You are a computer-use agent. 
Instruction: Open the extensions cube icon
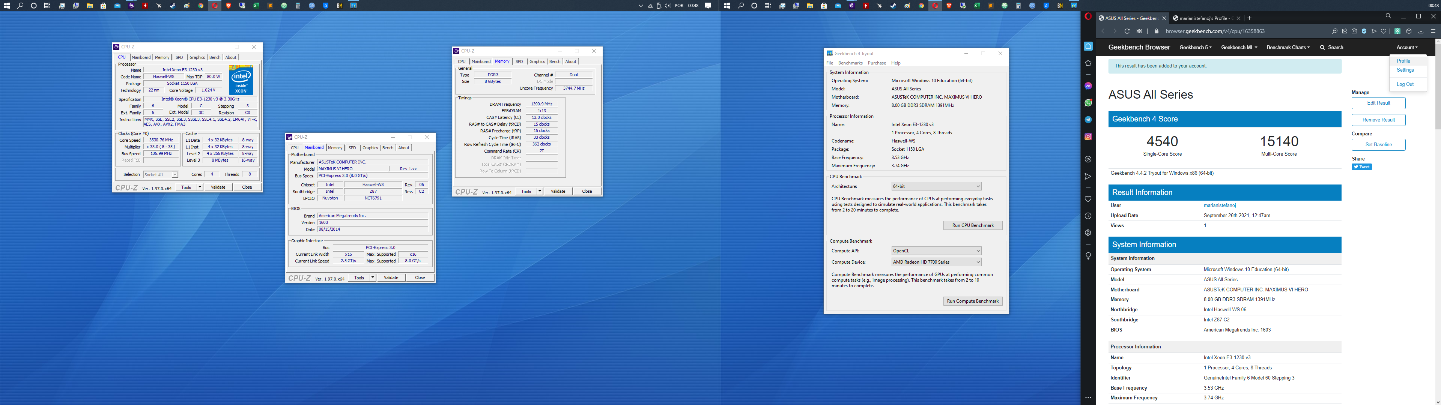[x=1409, y=31]
